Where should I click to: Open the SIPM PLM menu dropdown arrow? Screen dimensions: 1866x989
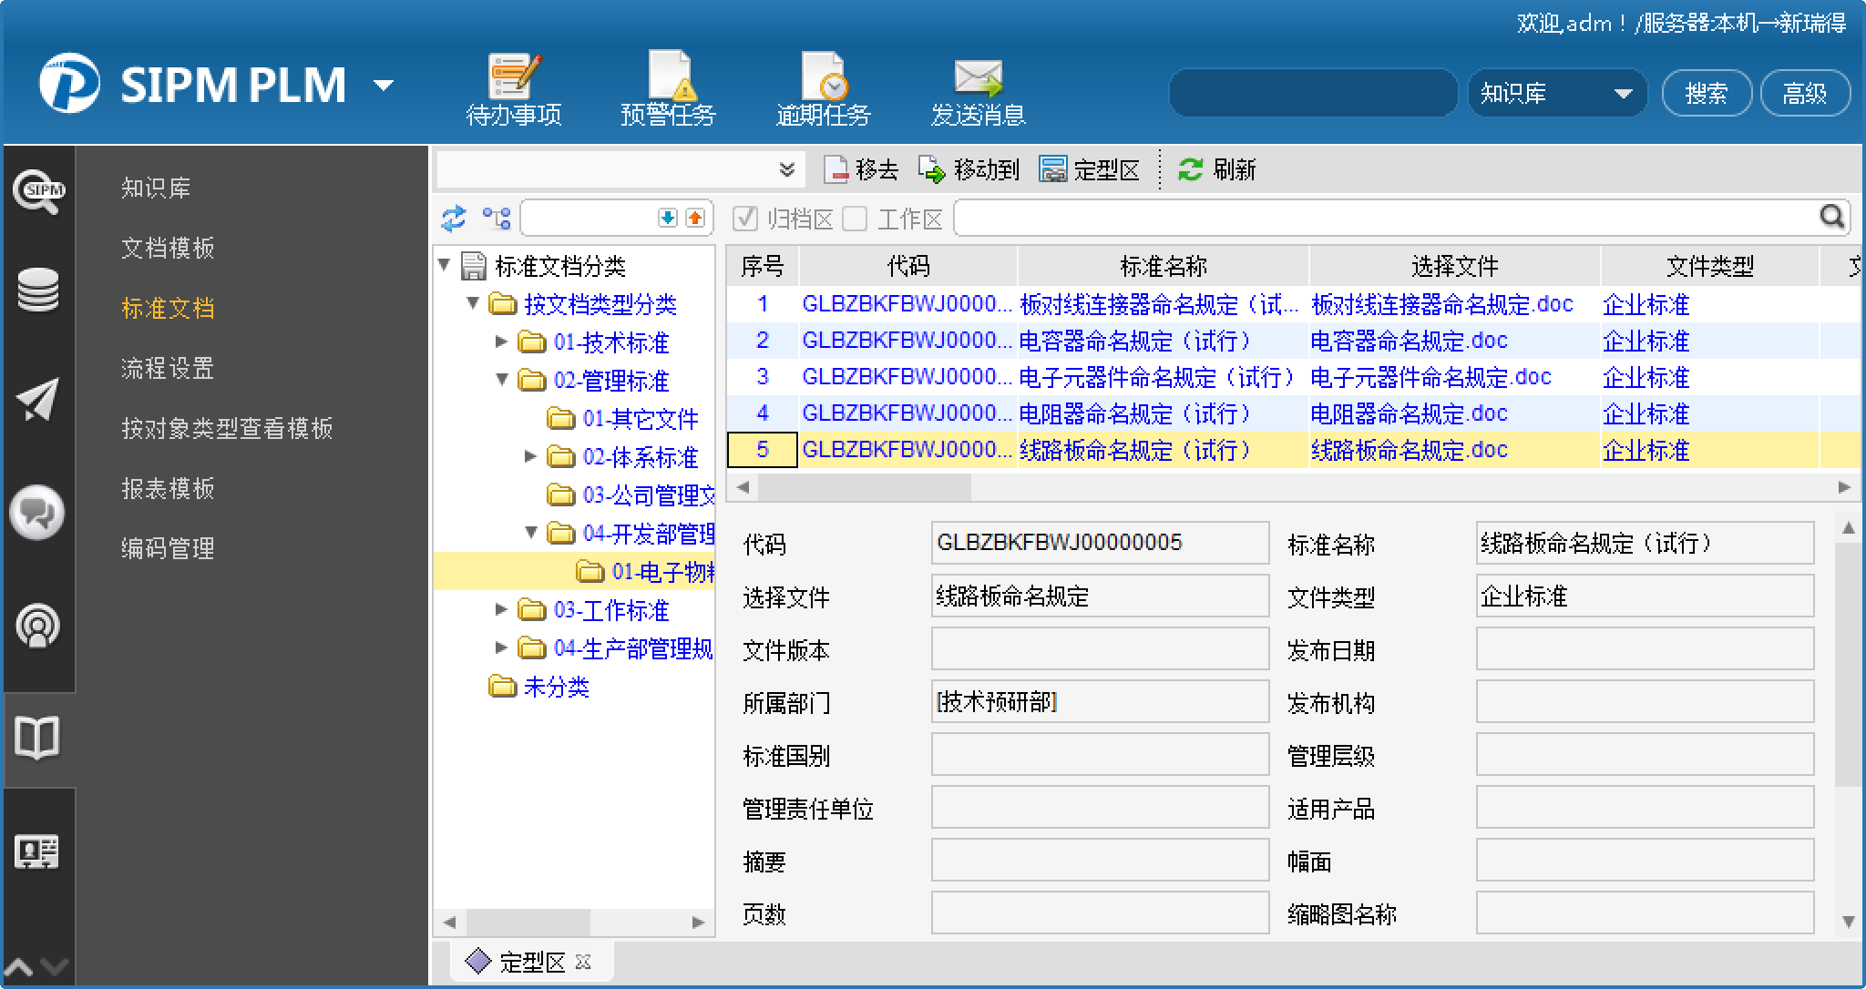pyautogui.click(x=384, y=86)
